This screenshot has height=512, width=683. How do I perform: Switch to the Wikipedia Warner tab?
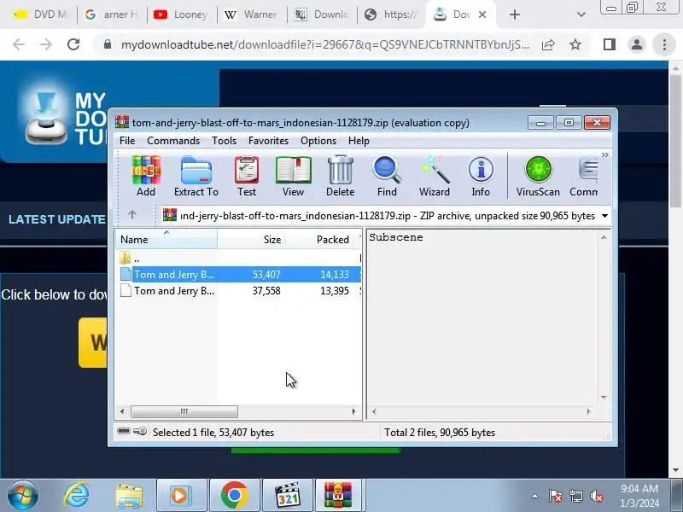251,15
